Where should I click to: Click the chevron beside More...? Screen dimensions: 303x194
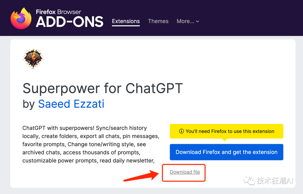tap(198, 21)
